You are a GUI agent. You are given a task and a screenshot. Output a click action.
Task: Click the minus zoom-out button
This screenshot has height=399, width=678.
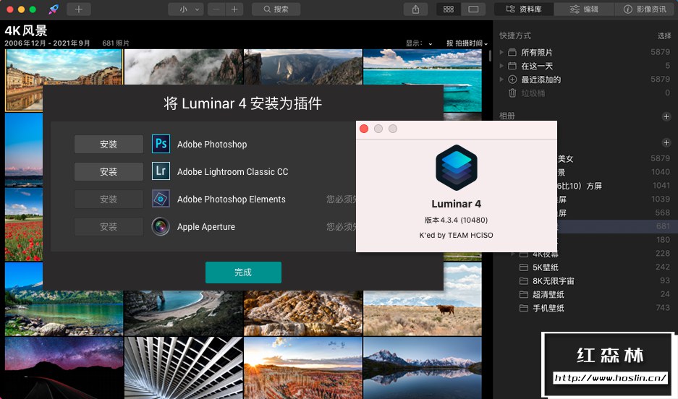(216, 9)
